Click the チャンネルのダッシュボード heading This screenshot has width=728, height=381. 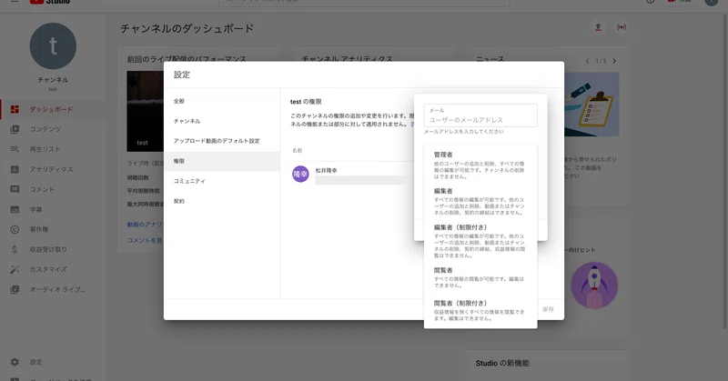(x=187, y=28)
